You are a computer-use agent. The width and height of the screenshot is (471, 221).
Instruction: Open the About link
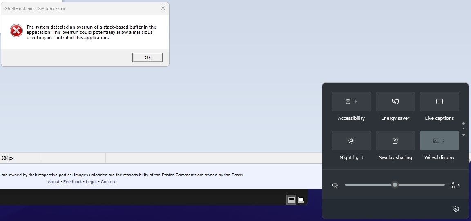click(54, 182)
